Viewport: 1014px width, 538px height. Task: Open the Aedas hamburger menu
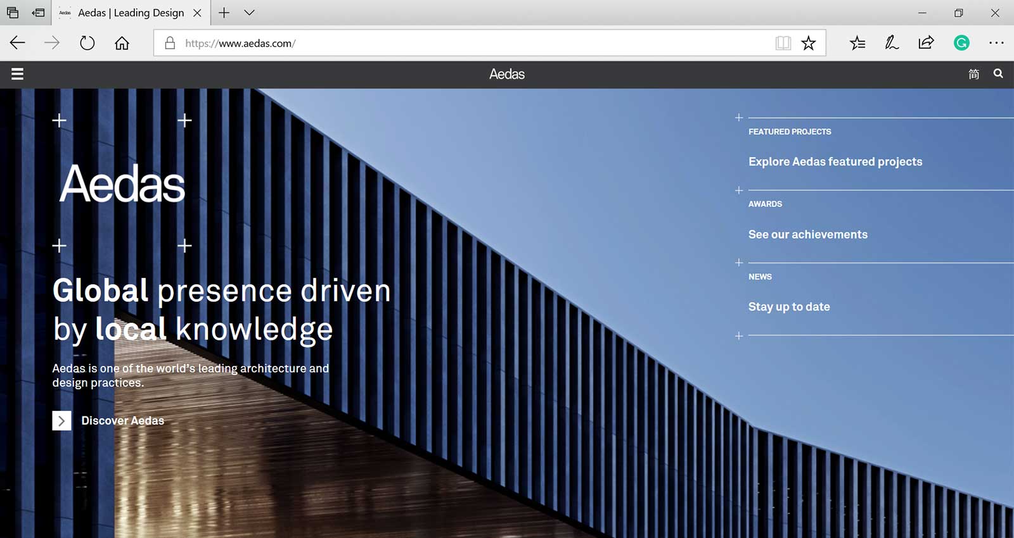[17, 74]
